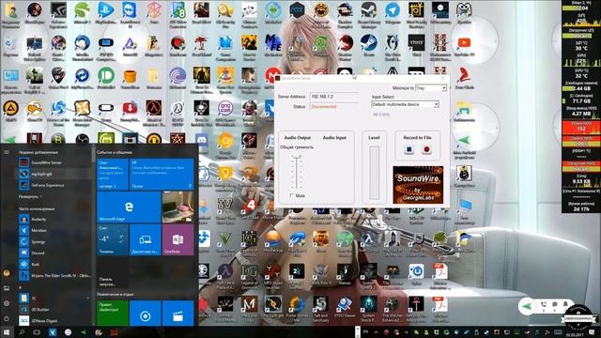Viewport: 601px width, 338px height.
Task: Open Audacity from frequently used list
Action: coord(54,219)
